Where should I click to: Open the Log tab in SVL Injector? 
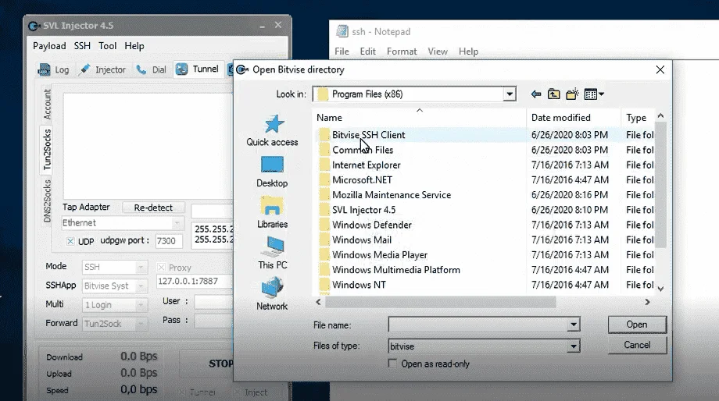(53, 69)
